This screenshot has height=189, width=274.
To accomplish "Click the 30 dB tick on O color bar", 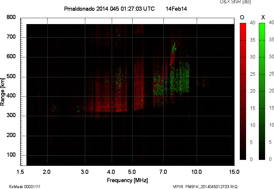I will coord(253,57).
